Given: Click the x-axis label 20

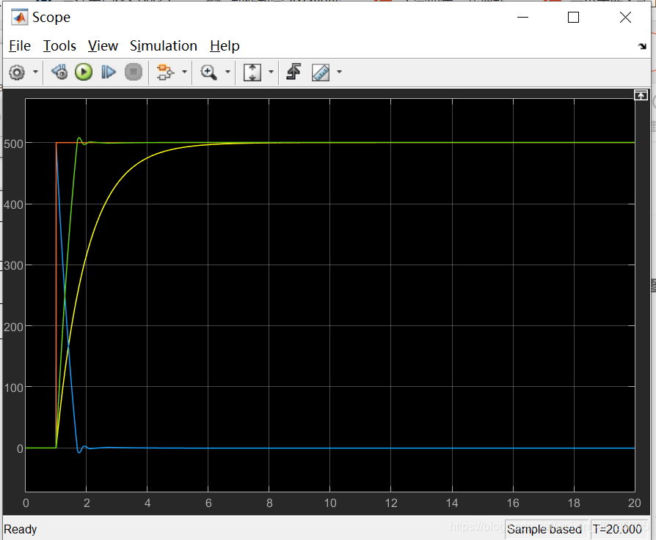Looking at the screenshot, I should [x=634, y=503].
